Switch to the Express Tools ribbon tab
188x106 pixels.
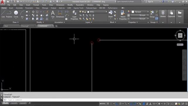[x=78, y=8]
